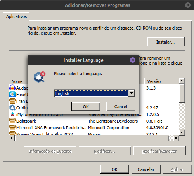Click Microsoft Corporation publisher cell
The height and width of the screenshot is (176, 194).
tap(109, 128)
